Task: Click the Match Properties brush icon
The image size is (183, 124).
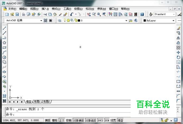Action: pos(60,14)
